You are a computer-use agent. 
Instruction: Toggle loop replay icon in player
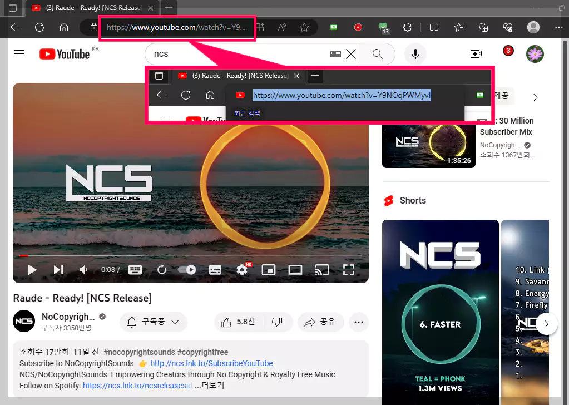162,270
